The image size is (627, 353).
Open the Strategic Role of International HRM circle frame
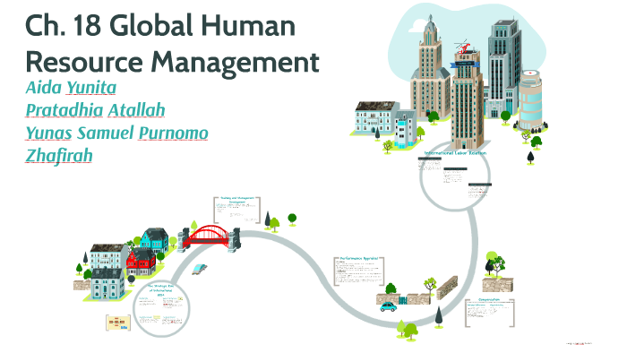coord(161,309)
